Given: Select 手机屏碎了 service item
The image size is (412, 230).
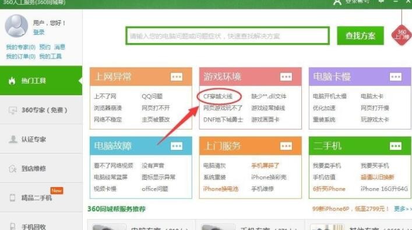Looking at the screenshot, I should pos(265,166).
